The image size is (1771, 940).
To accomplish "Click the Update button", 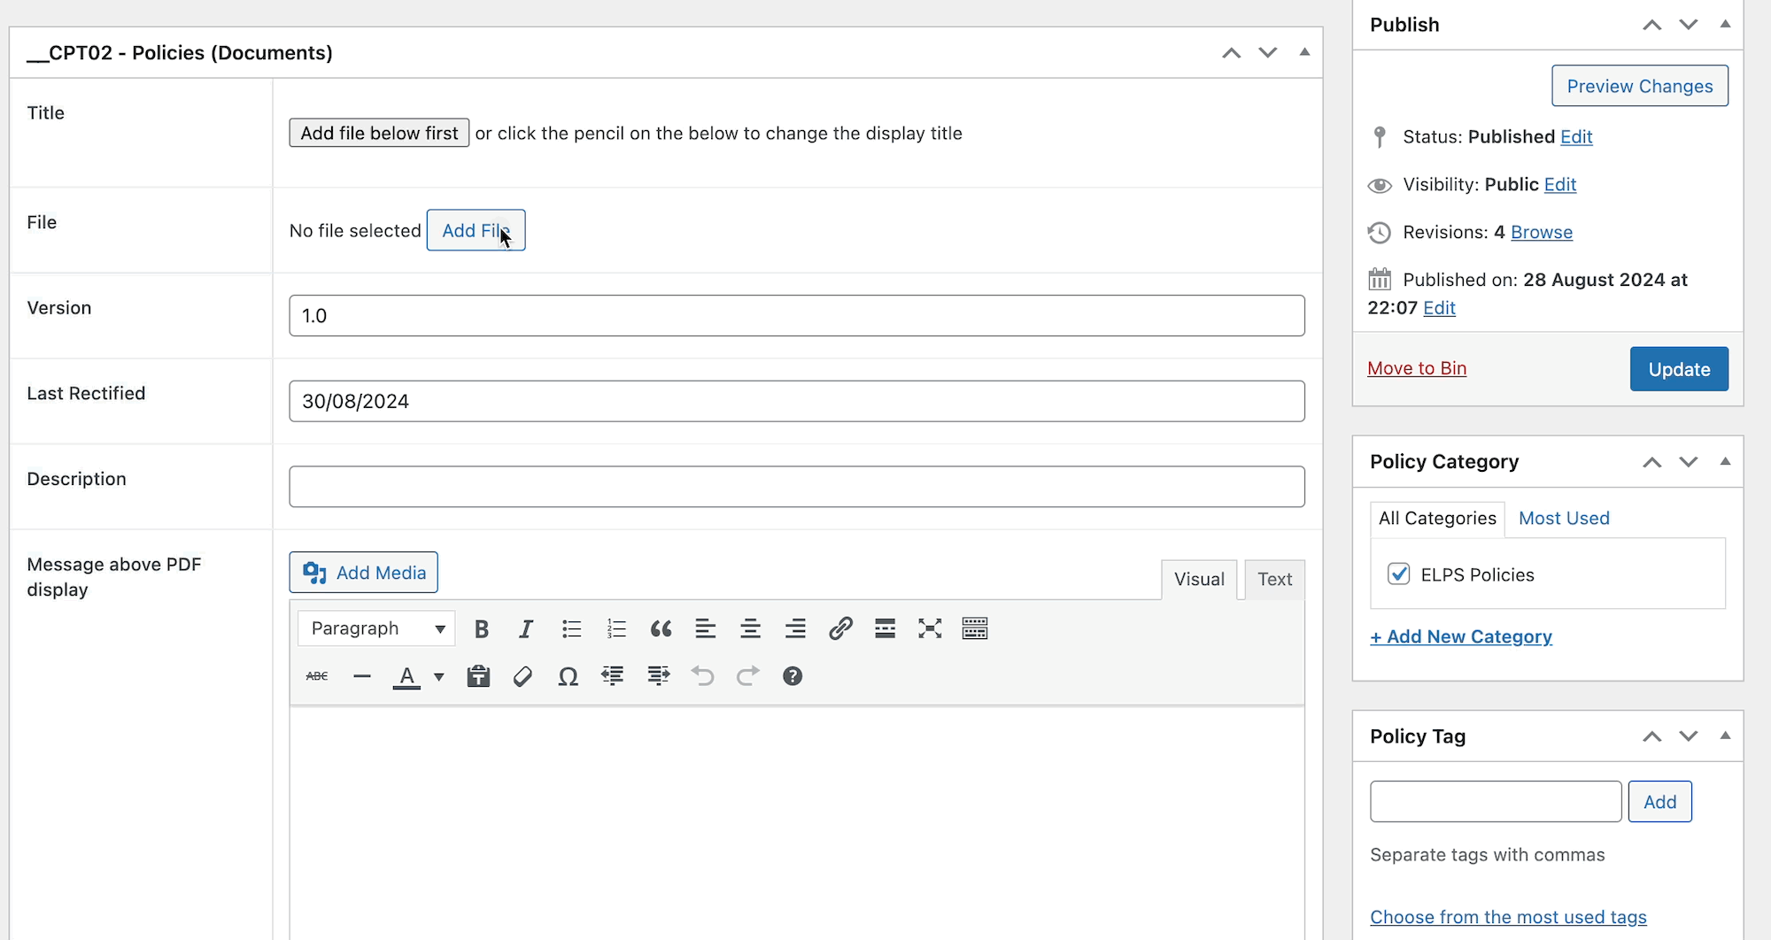I will (1679, 369).
